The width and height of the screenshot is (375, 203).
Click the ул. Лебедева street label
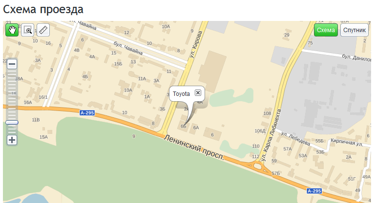[x=295, y=138]
